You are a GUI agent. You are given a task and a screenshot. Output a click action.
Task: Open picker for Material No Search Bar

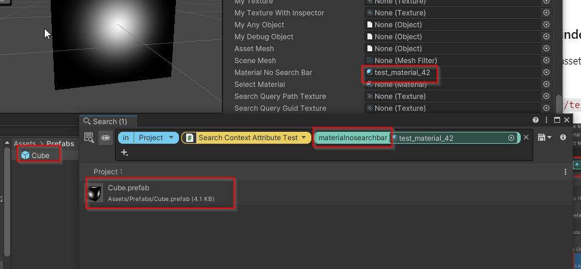click(546, 72)
